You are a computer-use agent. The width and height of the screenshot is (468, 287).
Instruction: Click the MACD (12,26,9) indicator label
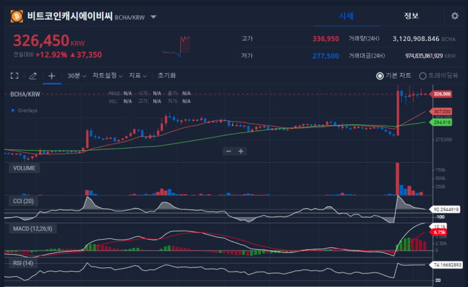[x=33, y=229]
